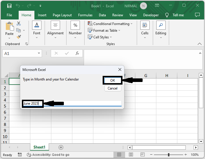Open the View tab
Viewport: 205px width, 159px height.
pos(133,15)
